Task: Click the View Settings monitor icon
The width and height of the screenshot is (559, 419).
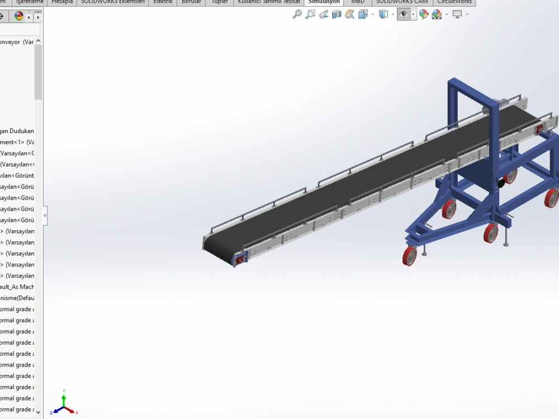Action: pyautogui.click(x=459, y=14)
